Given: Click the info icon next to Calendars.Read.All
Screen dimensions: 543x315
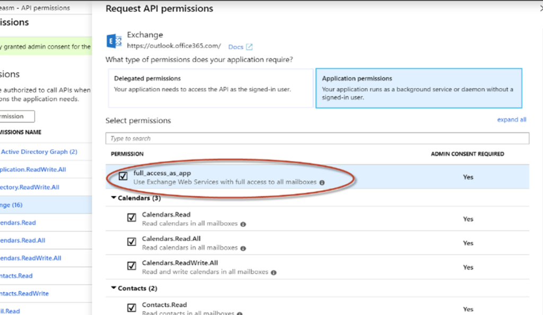Looking at the screenshot, I should coord(243,248).
